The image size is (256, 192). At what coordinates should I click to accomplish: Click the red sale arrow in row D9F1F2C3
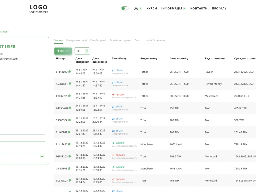[x=113, y=155]
